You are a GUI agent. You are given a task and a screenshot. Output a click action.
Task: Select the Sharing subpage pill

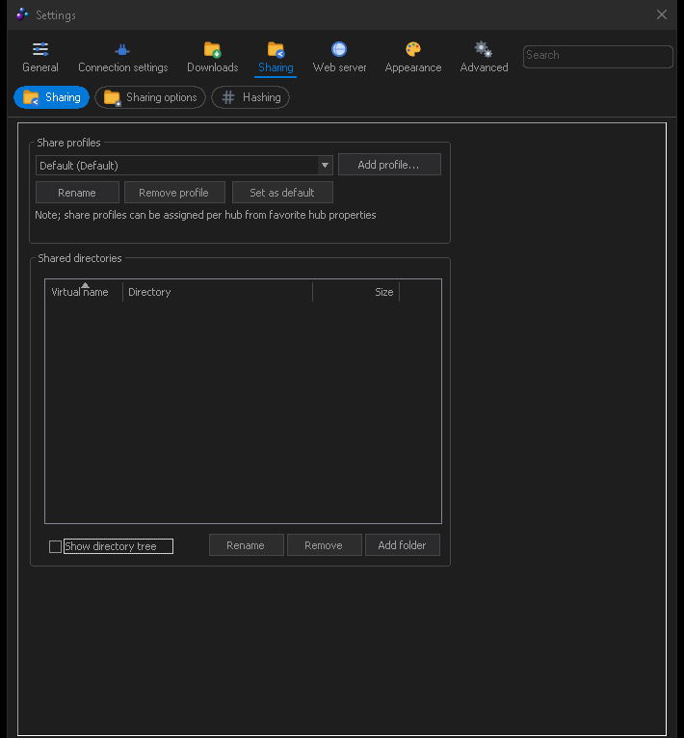[52, 97]
